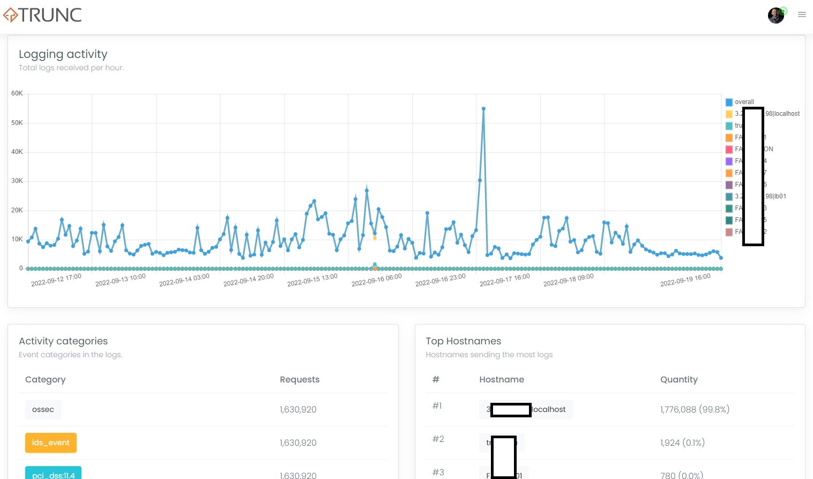Click the tallest spike data point on the chart

click(484, 108)
